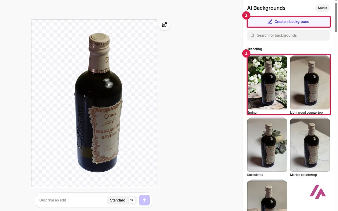Open the 1K resolution badge
Image resolution: width=338 pixels, height=211 pixels.
pyautogui.click(x=132, y=200)
